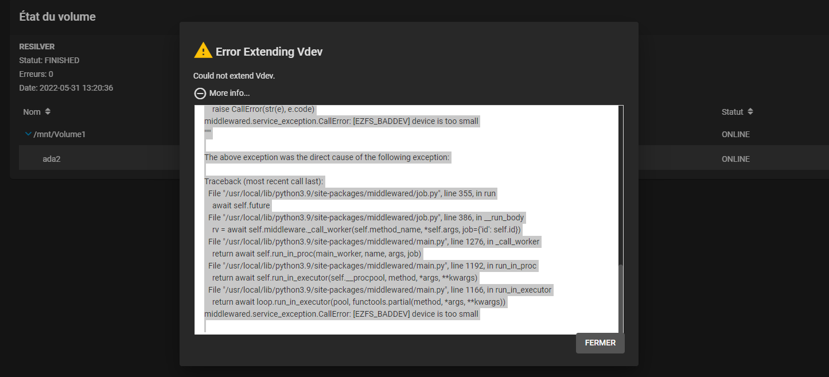Click the 'Could not extend Vdev.' message
829x377 pixels.
point(234,76)
